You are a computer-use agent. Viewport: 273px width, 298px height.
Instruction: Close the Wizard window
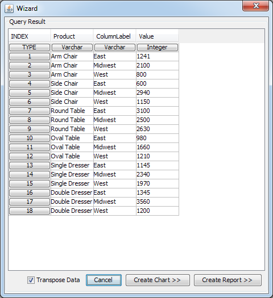tap(256, 6)
